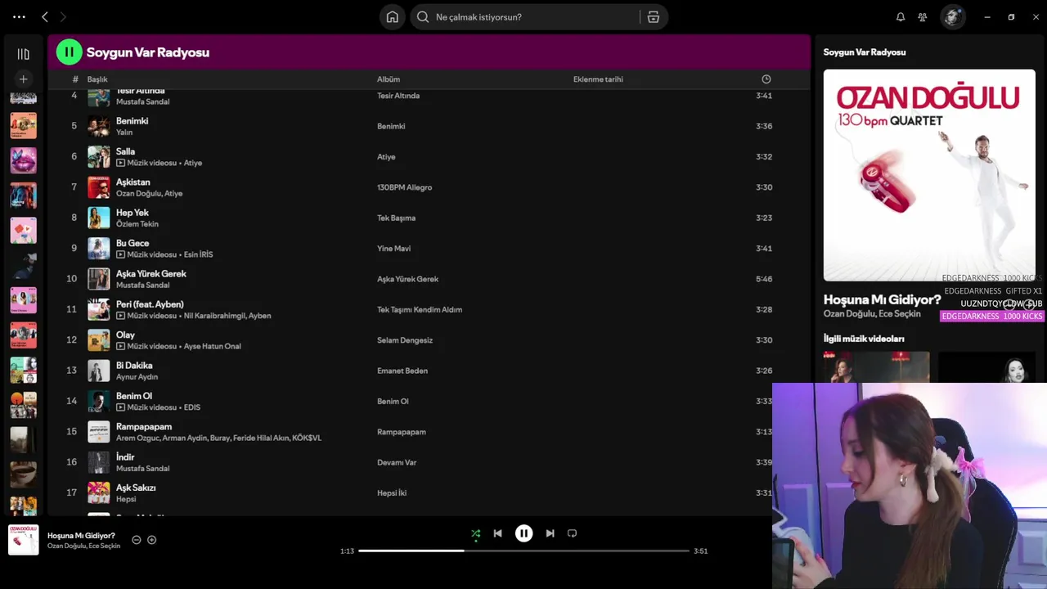Open album 130BPM Allegro
The image size is (1047, 589).
404,187
